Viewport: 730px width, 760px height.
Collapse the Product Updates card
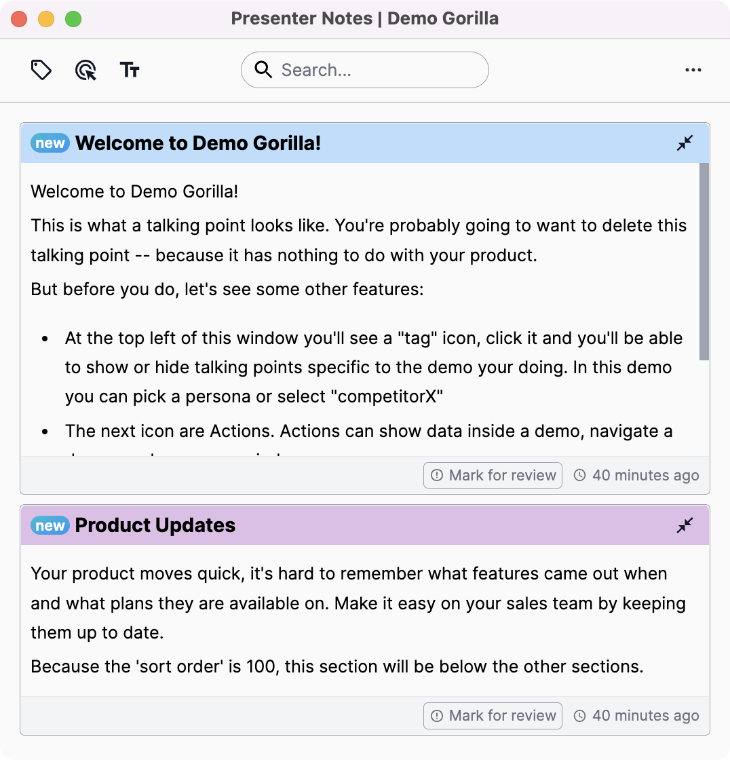685,525
